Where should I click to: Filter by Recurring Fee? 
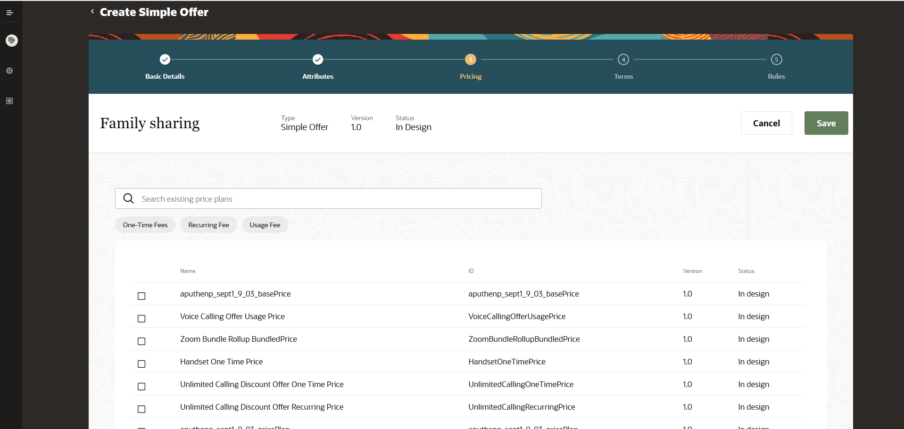point(208,225)
